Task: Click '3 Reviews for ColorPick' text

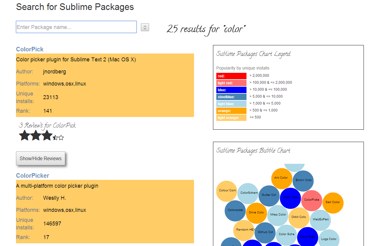Action: (x=47, y=125)
